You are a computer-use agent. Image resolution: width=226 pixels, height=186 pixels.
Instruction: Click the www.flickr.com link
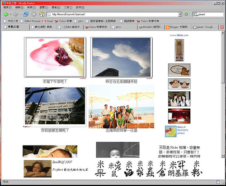point(179,35)
